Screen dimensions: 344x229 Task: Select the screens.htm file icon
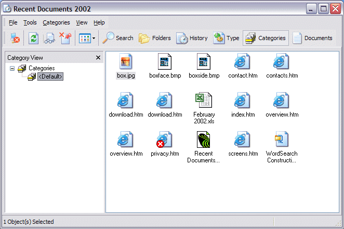pyautogui.click(x=242, y=139)
